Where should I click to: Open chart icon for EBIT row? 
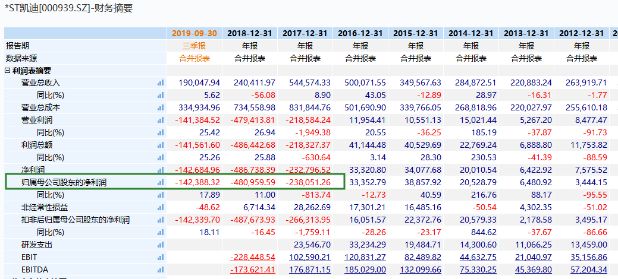[x=161, y=258]
